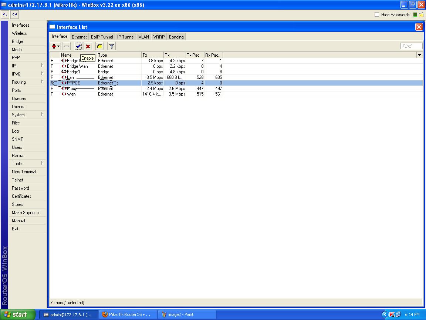Click the Undo arrow icon

pos(5,15)
